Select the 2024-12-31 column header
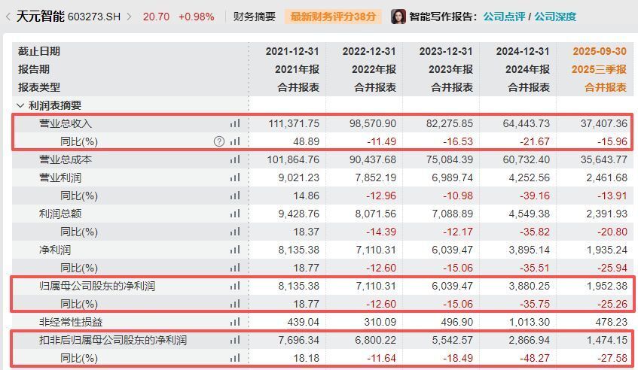The image size is (638, 370). coord(523,51)
